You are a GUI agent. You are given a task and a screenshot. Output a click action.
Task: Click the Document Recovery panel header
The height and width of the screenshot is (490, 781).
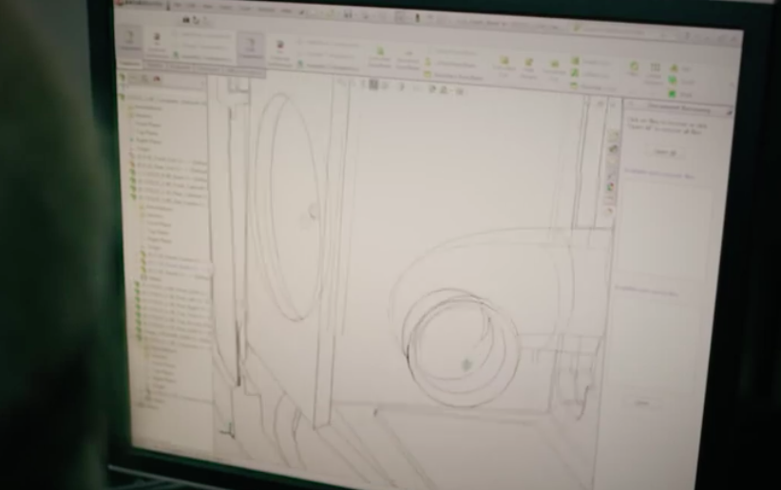pos(677,107)
